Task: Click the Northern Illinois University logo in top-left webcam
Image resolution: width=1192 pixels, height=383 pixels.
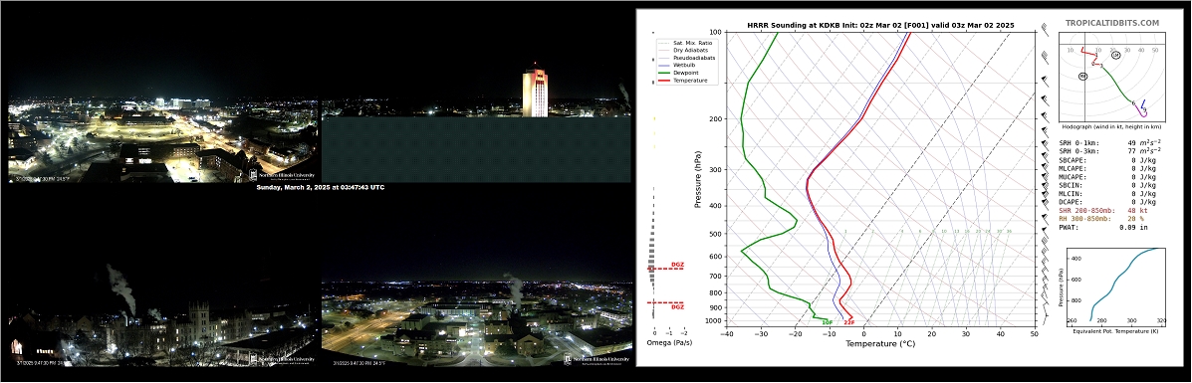Action: coord(281,175)
